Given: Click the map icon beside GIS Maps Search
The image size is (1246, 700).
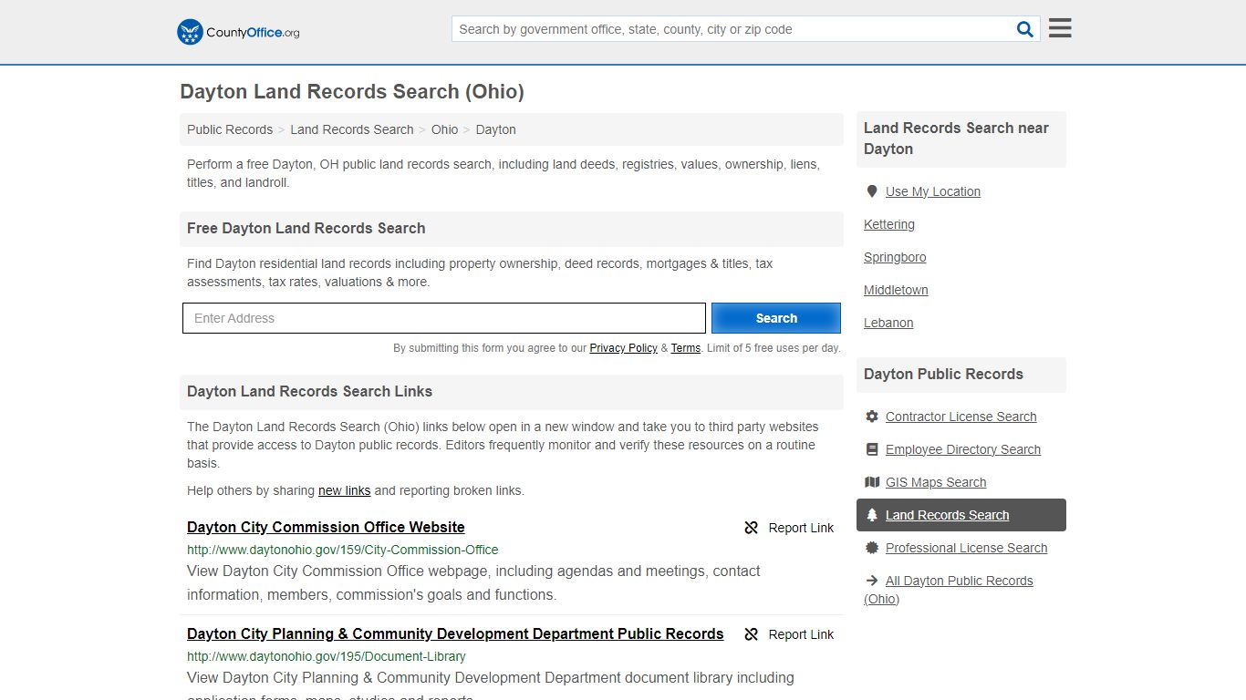Looking at the screenshot, I should [x=872, y=482].
